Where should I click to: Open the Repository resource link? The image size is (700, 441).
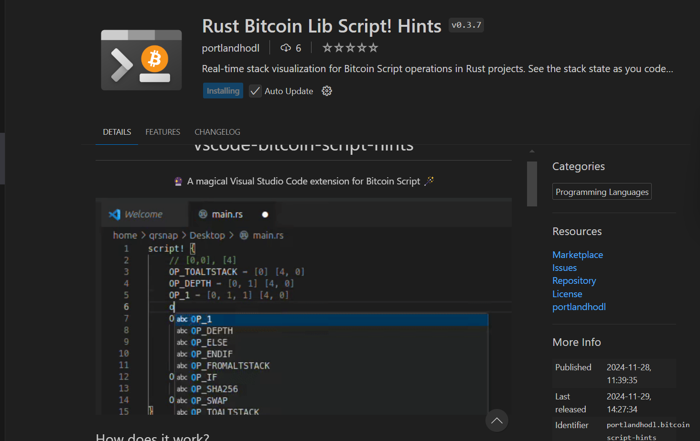point(574,280)
